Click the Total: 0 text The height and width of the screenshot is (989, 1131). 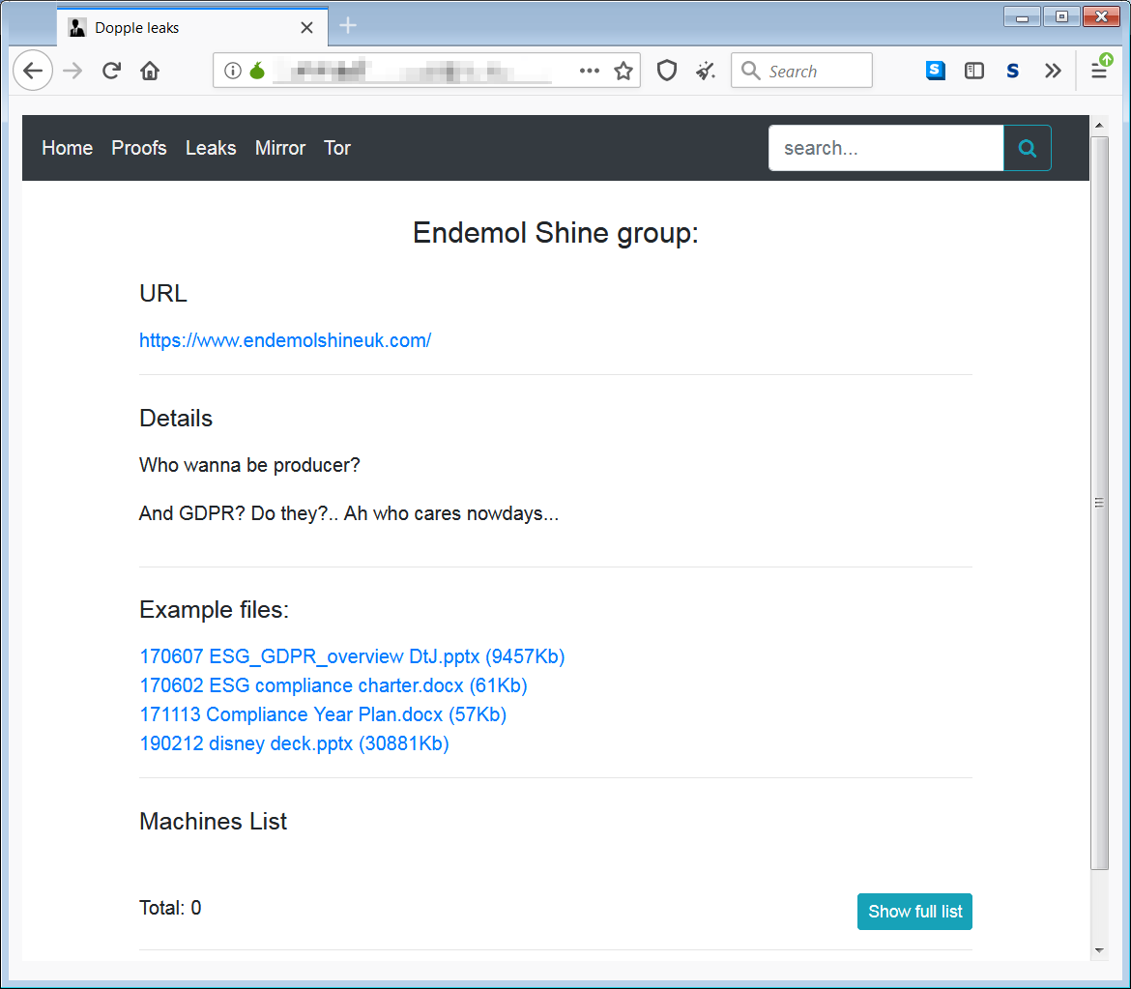pos(170,908)
